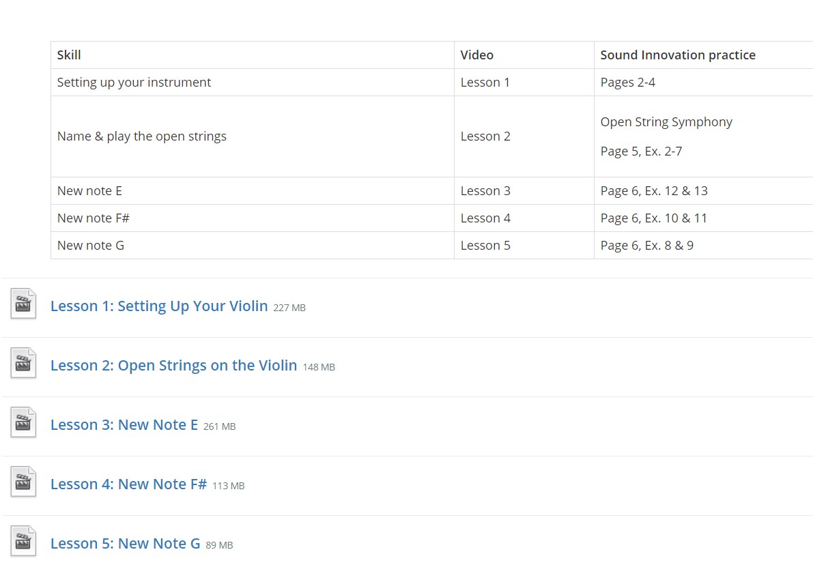
Task: Select the Skill column header
Action: point(252,55)
